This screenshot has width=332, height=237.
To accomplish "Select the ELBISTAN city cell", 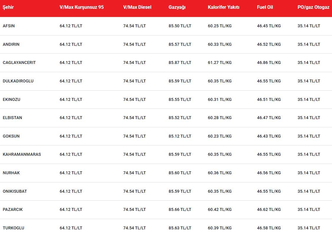I will [x=12, y=118].
